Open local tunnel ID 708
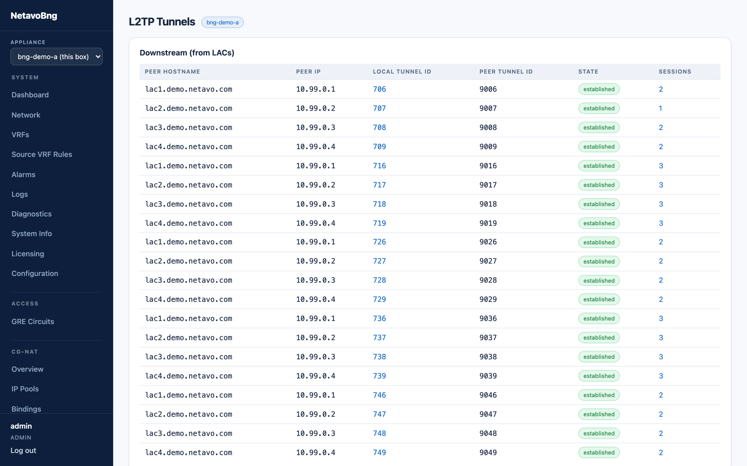Viewport: 747px width, 466px height. 379,128
